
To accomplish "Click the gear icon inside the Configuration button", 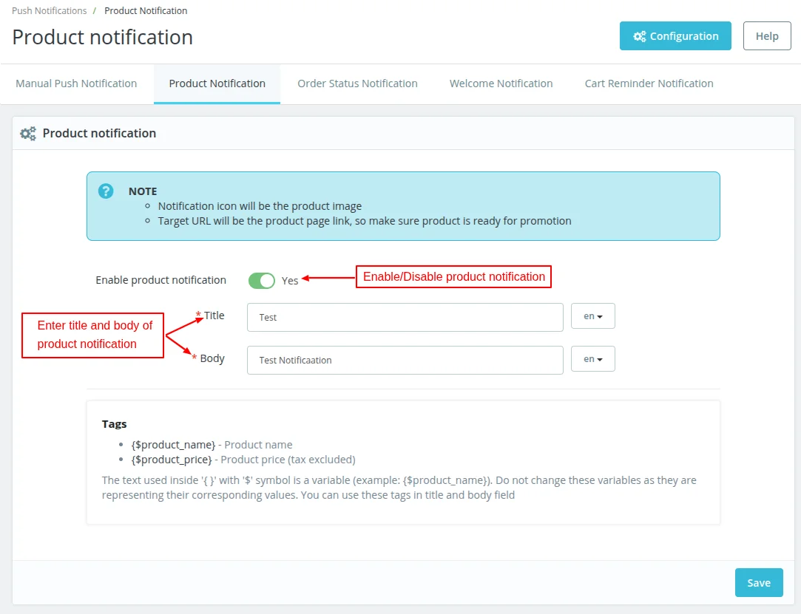I will point(641,35).
